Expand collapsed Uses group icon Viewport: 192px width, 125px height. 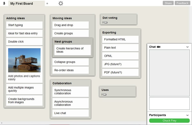[105, 94]
